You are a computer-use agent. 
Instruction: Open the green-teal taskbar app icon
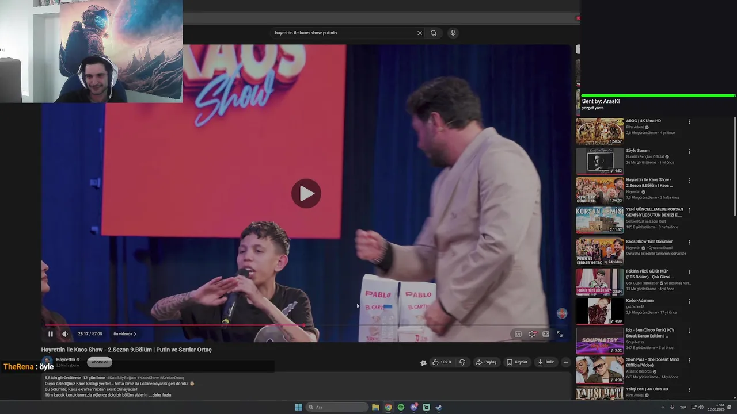pyautogui.click(x=426, y=407)
